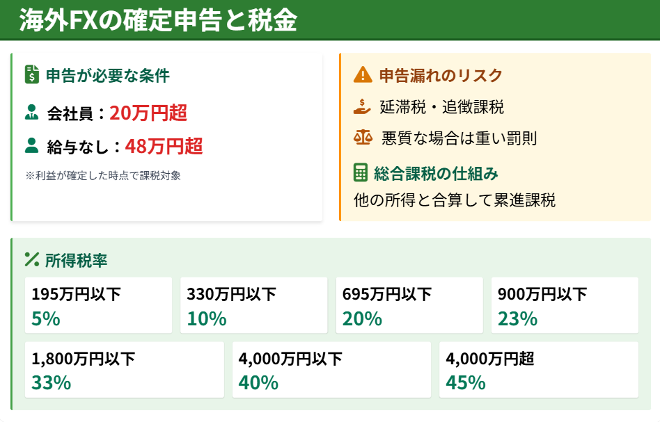Select the 900万円以下 23% rate card
Screen dimensions: 660x422
(x=565, y=305)
